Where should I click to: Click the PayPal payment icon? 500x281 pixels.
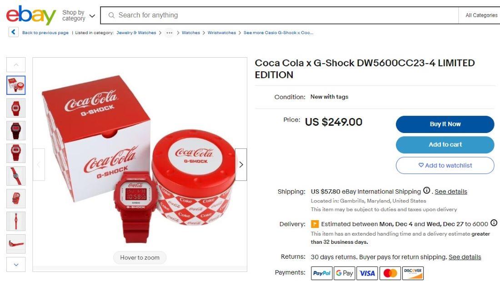pos(321,273)
